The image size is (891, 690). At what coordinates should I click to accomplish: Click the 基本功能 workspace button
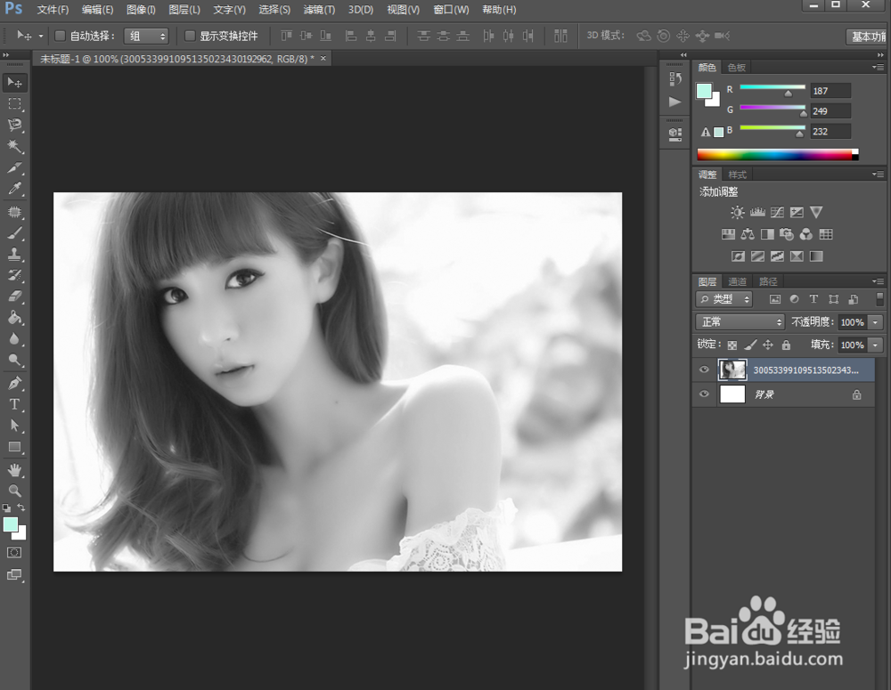[868, 37]
